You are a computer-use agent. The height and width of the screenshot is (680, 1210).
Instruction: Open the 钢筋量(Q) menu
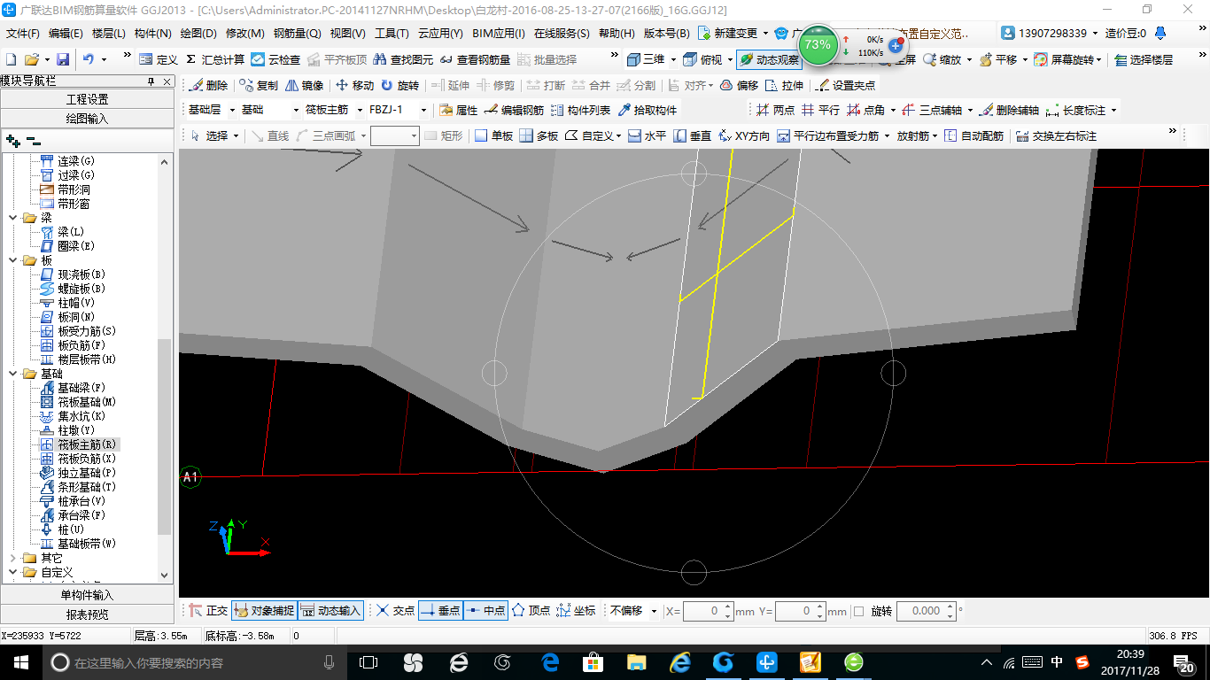coord(297,34)
